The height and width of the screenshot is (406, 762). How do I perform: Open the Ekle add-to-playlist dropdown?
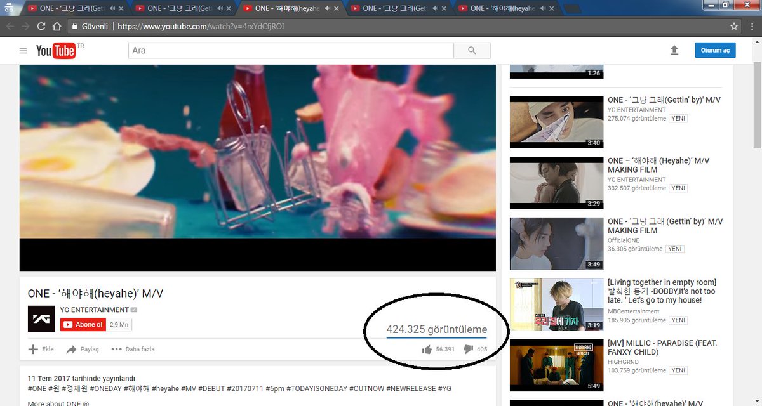tap(41, 349)
